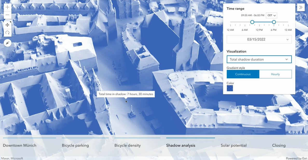The width and height of the screenshot is (308, 160).
Task: Click the 09:00 AM - 06:00 PM range text
Action: point(253,15)
